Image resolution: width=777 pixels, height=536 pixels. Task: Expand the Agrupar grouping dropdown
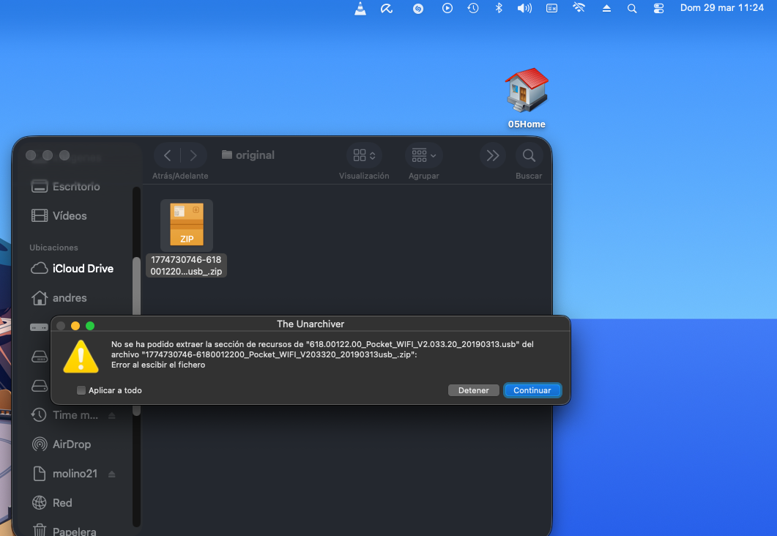pos(423,155)
